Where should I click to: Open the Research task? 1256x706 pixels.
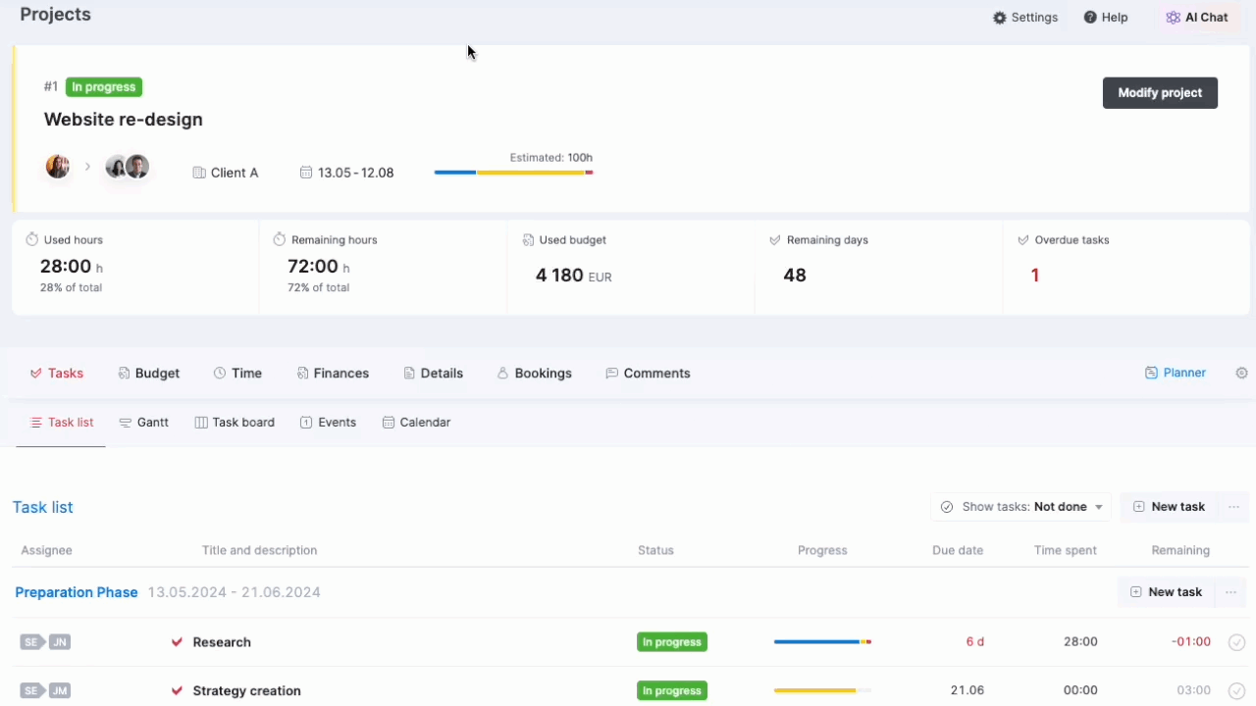coord(222,642)
